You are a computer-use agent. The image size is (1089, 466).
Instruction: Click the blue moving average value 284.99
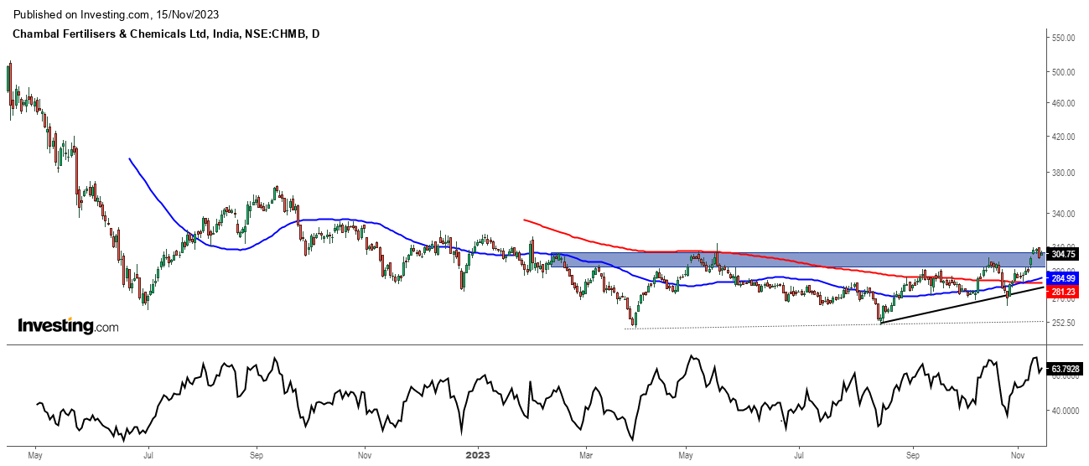[x=1063, y=278]
